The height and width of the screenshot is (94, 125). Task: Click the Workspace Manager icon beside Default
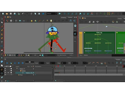[x=59, y=14]
